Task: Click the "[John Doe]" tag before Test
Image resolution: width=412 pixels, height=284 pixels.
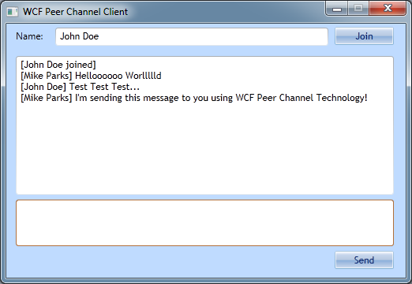Action: [x=43, y=87]
